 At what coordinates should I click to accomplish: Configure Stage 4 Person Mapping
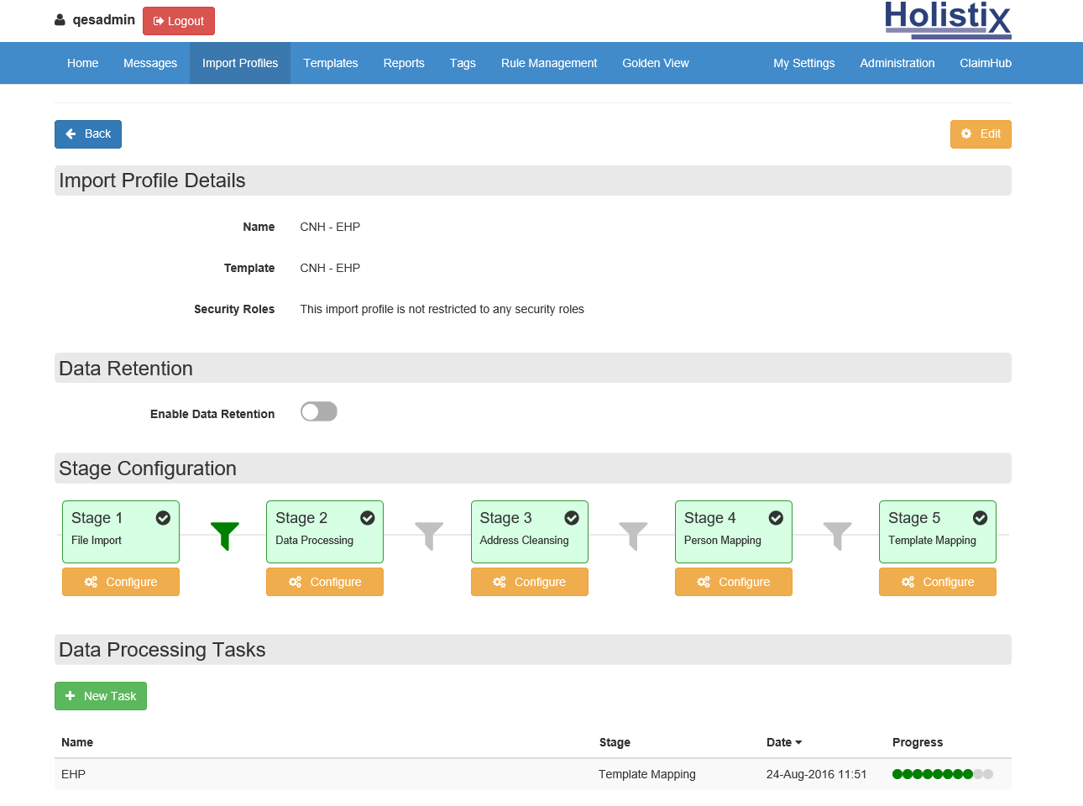pyautogui.click(x=733, y=582)
